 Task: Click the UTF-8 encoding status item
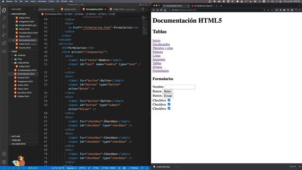click(x=82, y=168)
